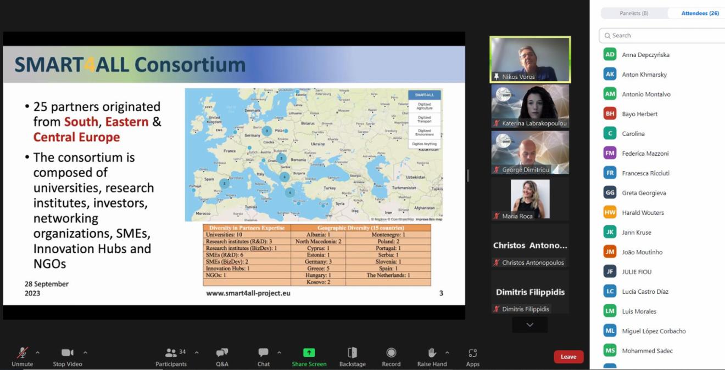
Task: Open the Apps menu
Action: (473, 356)
